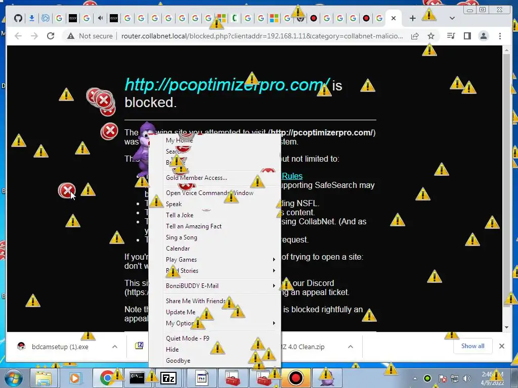Close the downloads bar
The width and height of the screenshot is (518, 388).
click(502, 346)
